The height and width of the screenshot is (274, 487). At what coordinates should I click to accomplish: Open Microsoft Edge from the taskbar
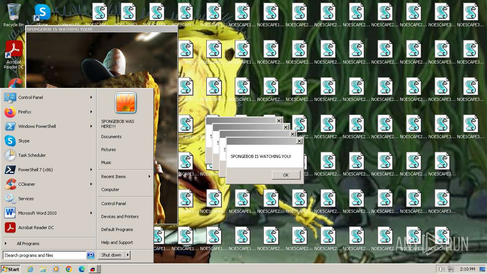pyautogui.click(x=82, y=269)
